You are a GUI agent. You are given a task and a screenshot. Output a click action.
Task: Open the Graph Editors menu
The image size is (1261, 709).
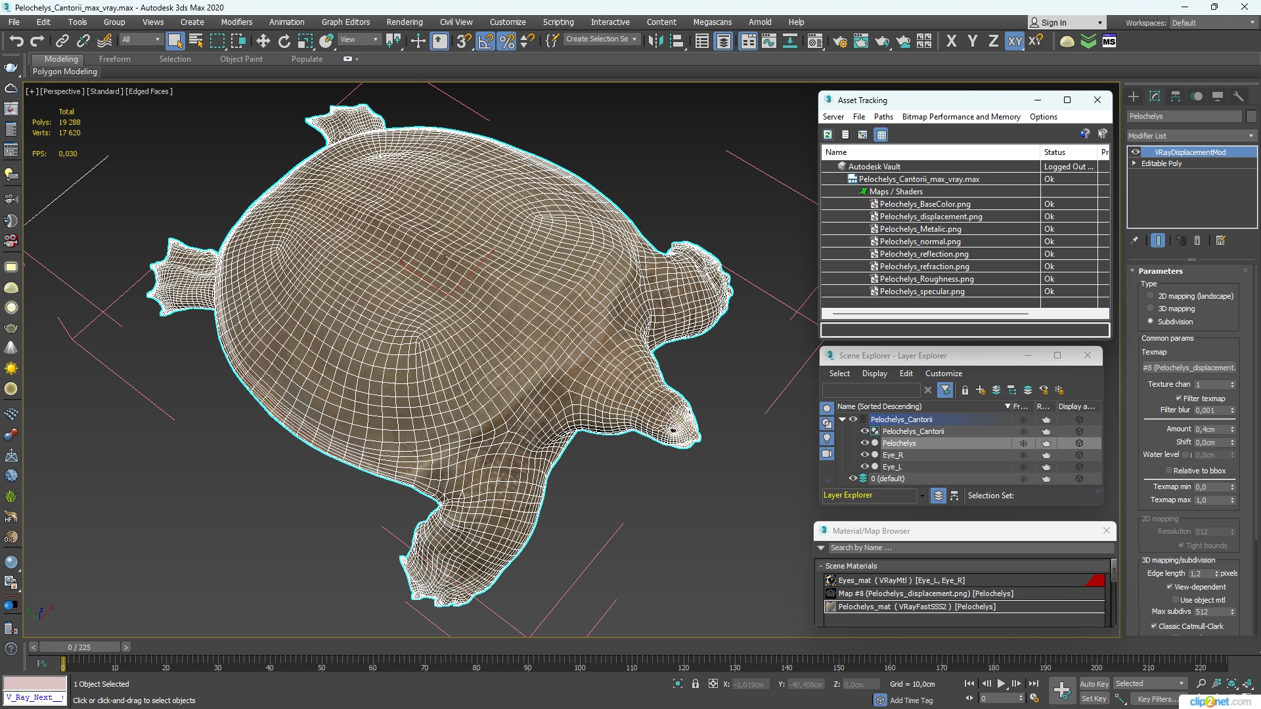click(x=345, y=22)
